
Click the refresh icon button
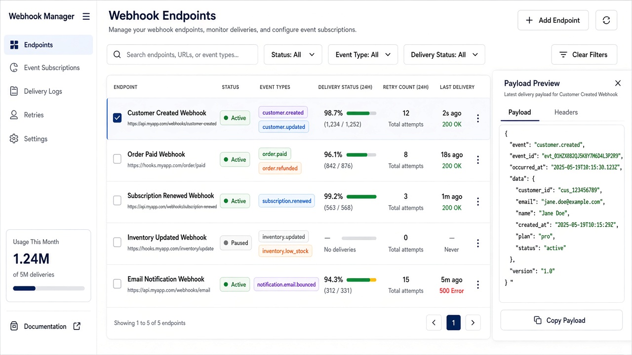point(606,20)
